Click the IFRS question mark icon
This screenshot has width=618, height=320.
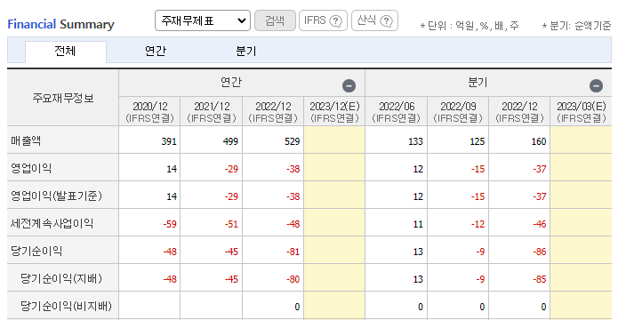pos(335,20)
